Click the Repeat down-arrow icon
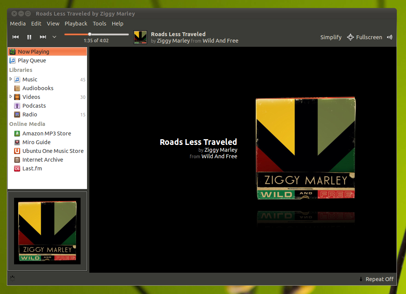This screenshot has width=406, height=294. (361, 279)
